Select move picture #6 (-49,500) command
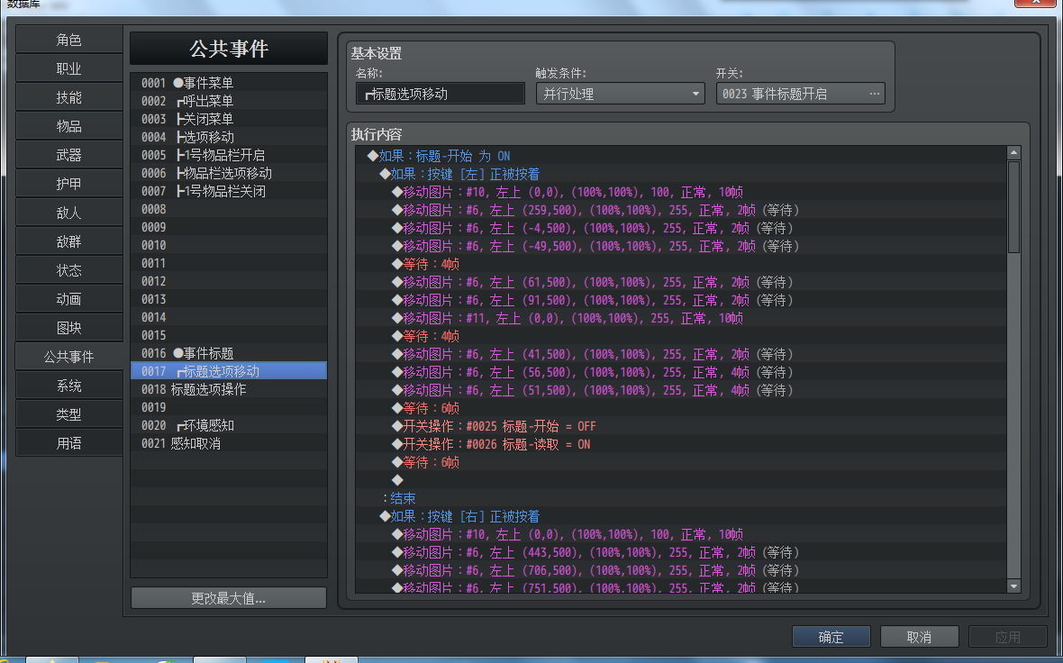Viewport: 1063px width, 663px height. click(681, 246)
